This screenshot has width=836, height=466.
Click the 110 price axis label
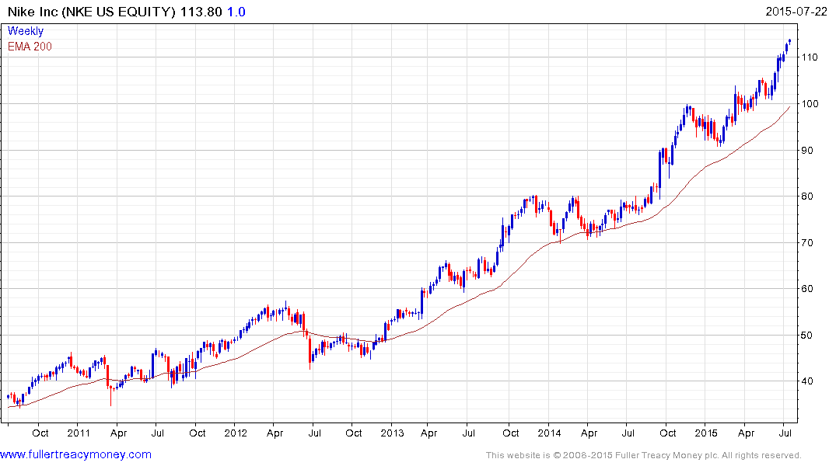[810, 57]
